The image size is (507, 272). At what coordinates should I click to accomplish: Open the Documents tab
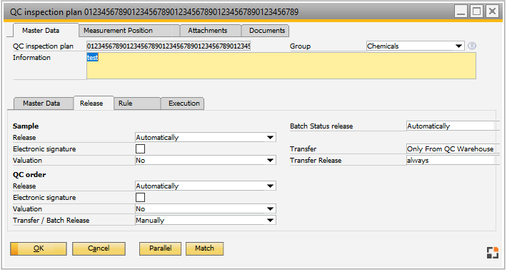pos(265,31)
